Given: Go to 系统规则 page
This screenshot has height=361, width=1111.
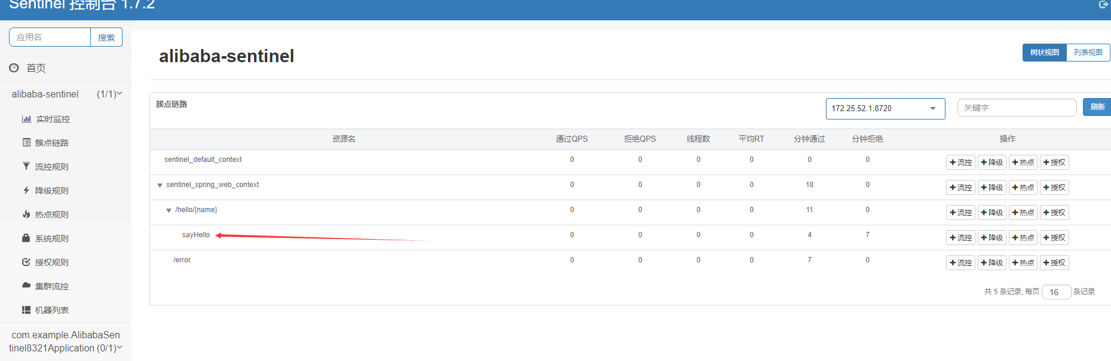Looking at the screenshot, I should pyautogui.click(x=52, y=238).
